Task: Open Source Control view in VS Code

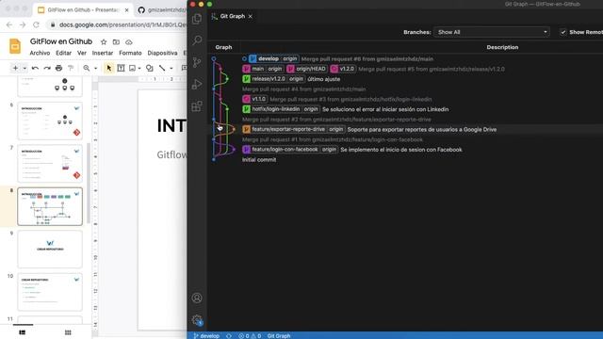Action: [197, 62]
